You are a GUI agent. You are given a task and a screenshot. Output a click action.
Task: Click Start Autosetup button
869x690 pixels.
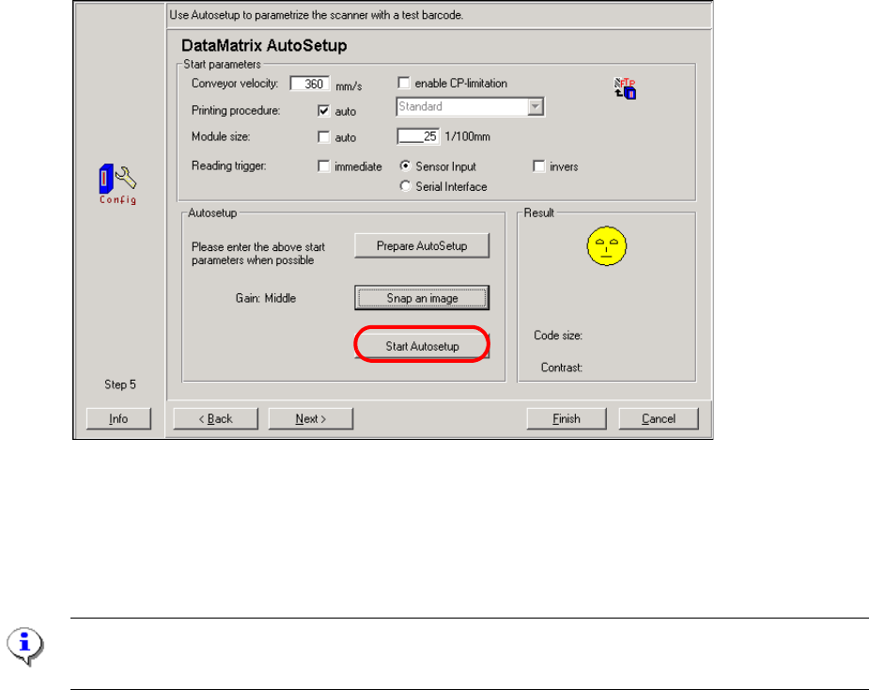point(422,346)
